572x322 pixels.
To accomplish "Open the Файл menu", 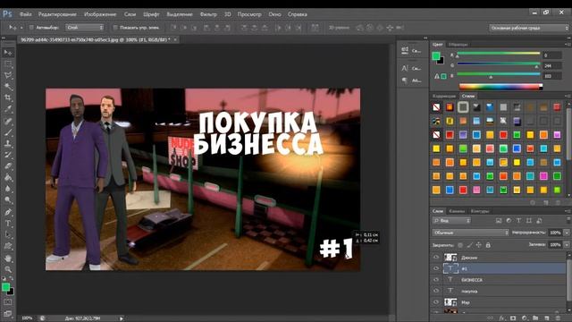I will 26,14.
